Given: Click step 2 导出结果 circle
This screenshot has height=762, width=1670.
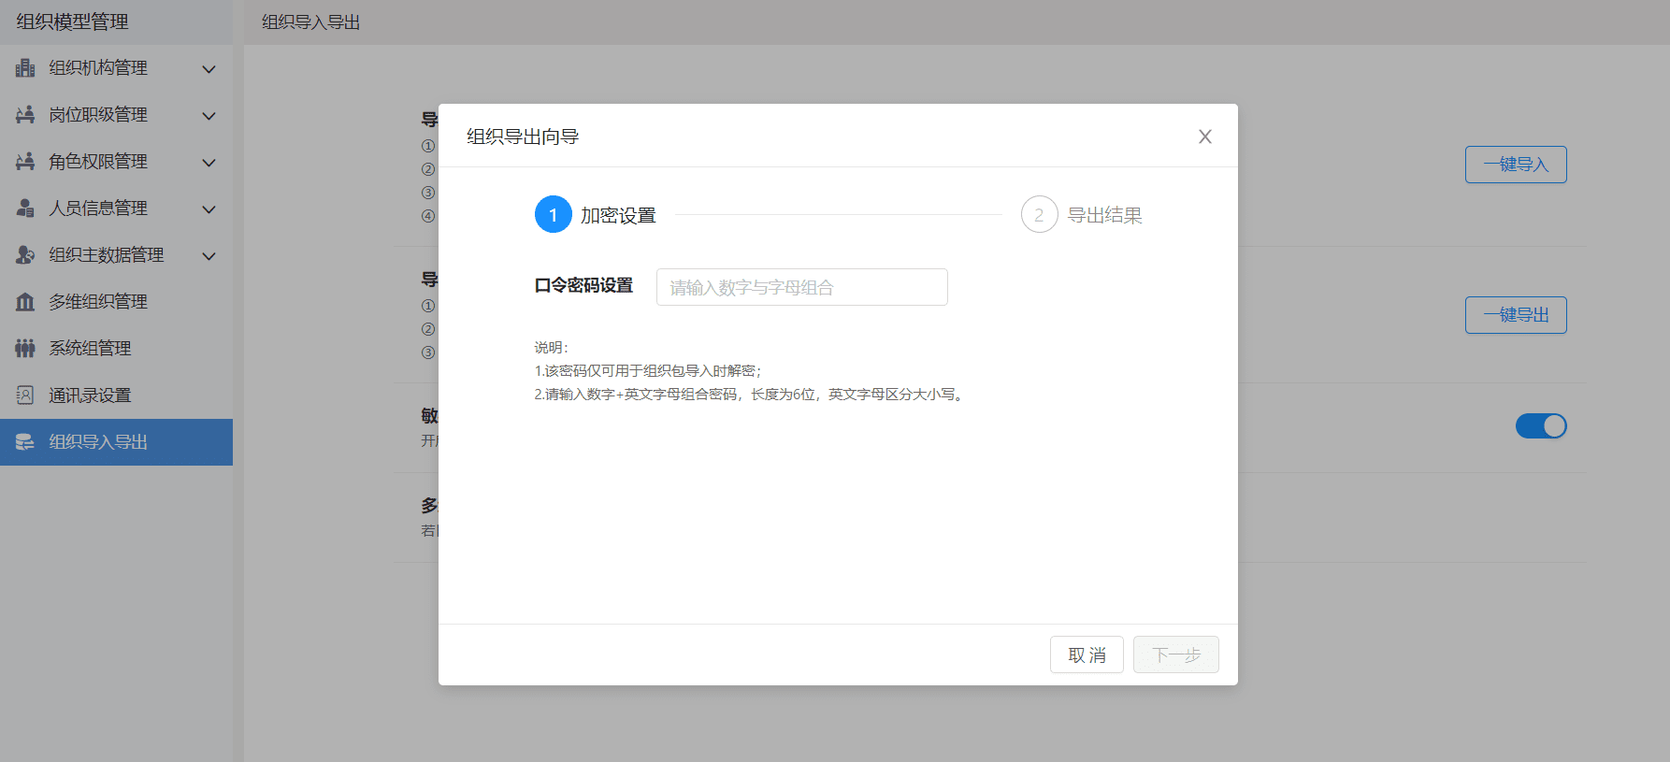Looking at the screenshot, I should coord(1039,215).
